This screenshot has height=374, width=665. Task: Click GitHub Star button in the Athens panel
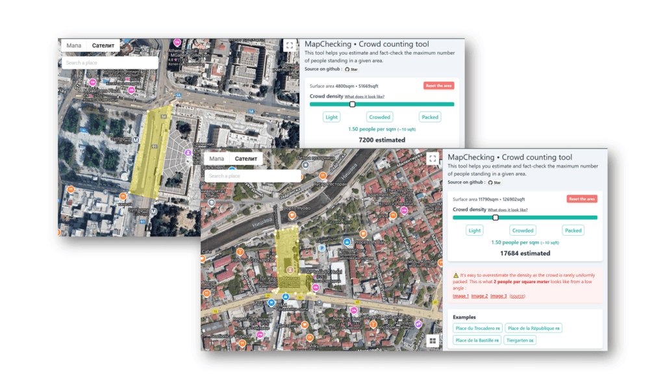pyautogui.click(x=351, y=69)
